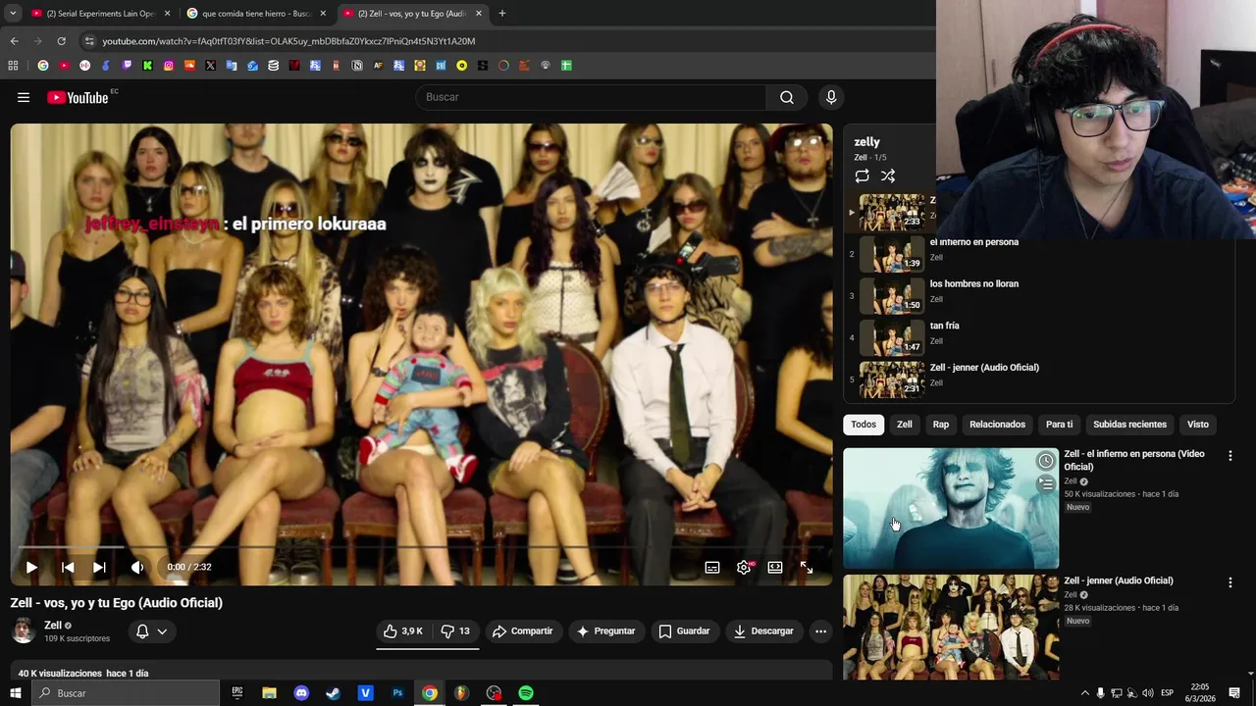Open notification bell dropdown for Zell
Image resolution: width=1256 pixels, height=706 pixels.
[x=151, y=631]
